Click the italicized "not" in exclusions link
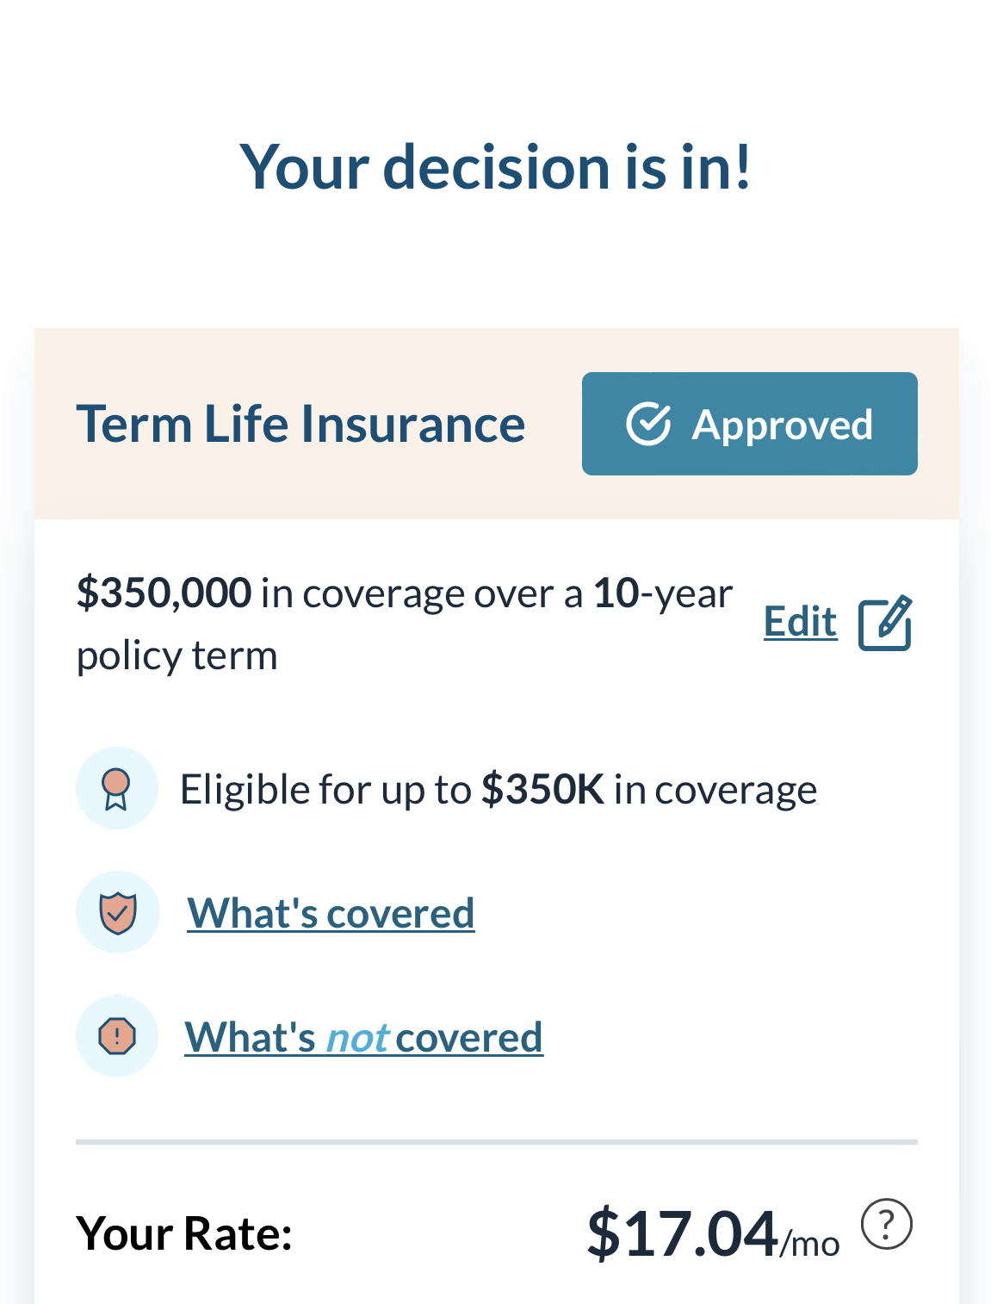Image resolution: width=991 pixels, height=1304 pixels. [356, 1036]
